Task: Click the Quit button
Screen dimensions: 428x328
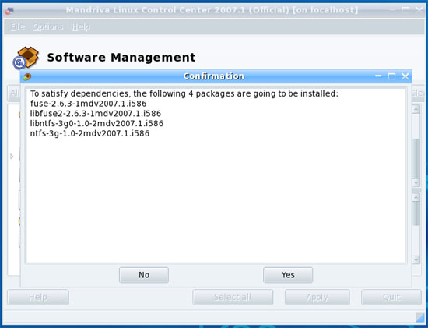Action: tap(391, 297)
